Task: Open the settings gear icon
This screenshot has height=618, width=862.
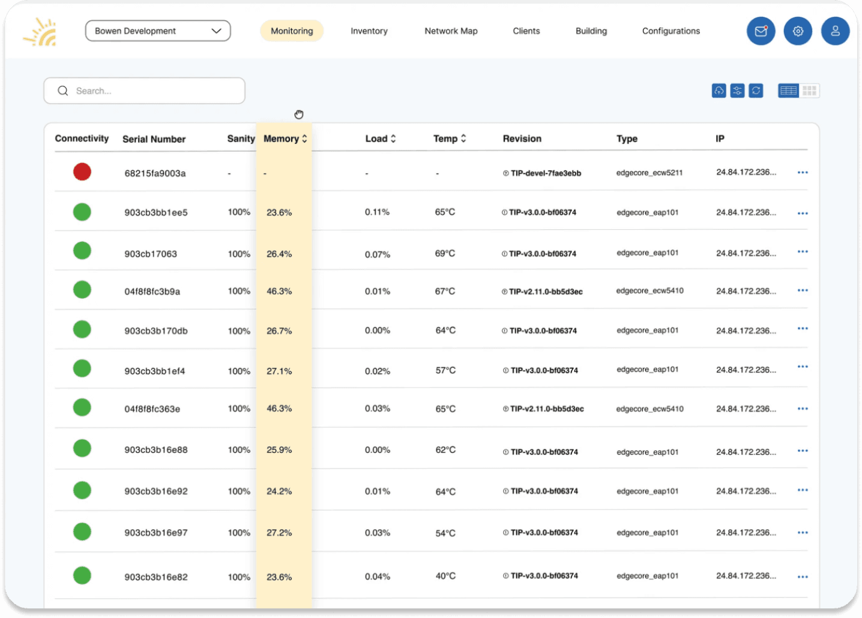Action: coord(798,31)
